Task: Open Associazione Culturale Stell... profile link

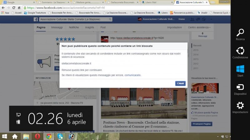Action: pyautogui.click(x=156, y=19)
